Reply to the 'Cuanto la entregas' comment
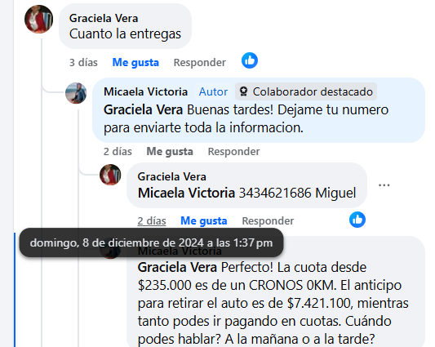This screenshot has height=347, width=435. (x=199, y=62)
